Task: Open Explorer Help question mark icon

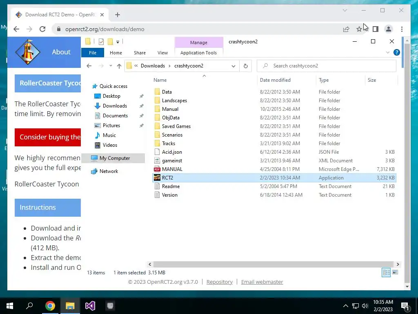Action: pyautogui.click(x=396, y=52)
